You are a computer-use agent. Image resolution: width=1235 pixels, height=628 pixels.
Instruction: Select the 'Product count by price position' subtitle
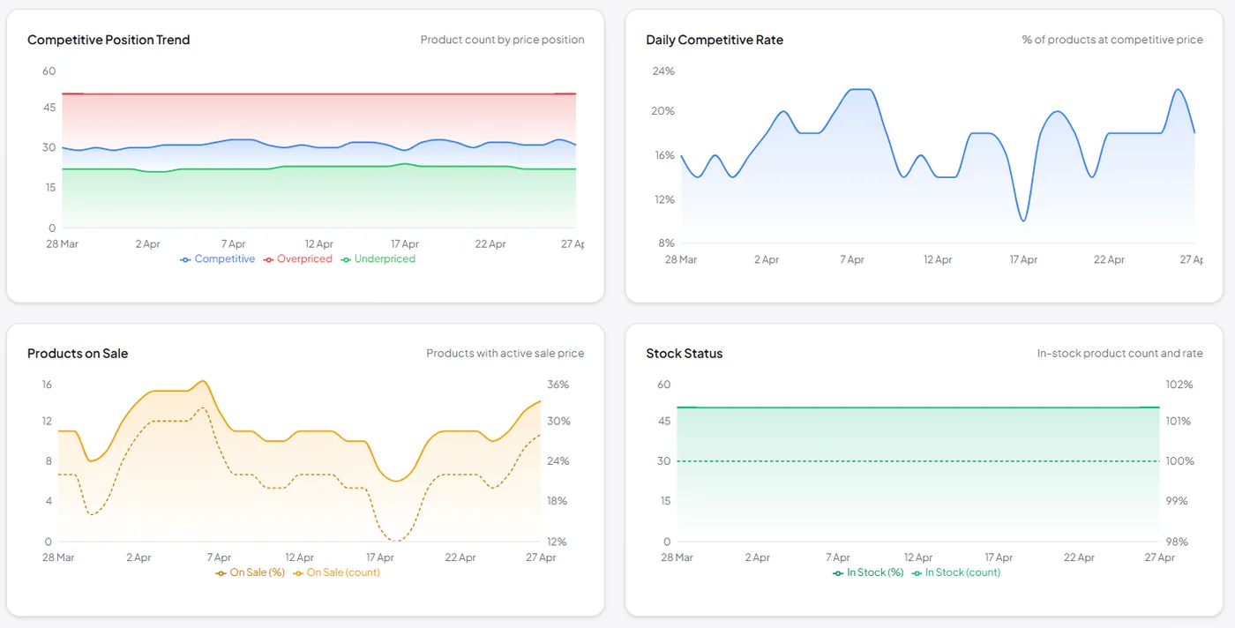pos(502,40)
